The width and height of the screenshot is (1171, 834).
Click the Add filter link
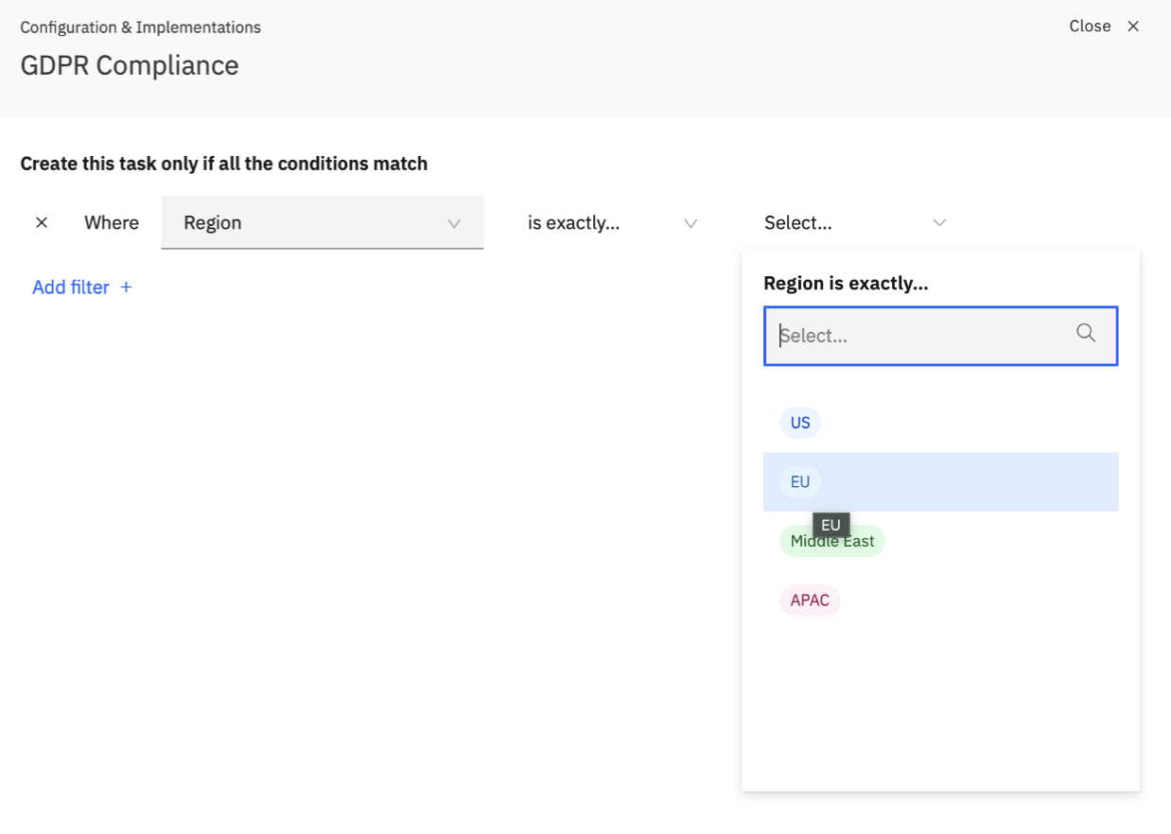click(x=82, y=287)
